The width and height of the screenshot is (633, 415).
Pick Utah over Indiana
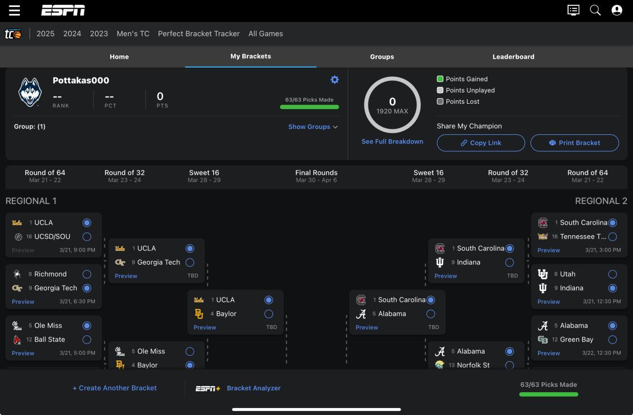coord(613,274)
